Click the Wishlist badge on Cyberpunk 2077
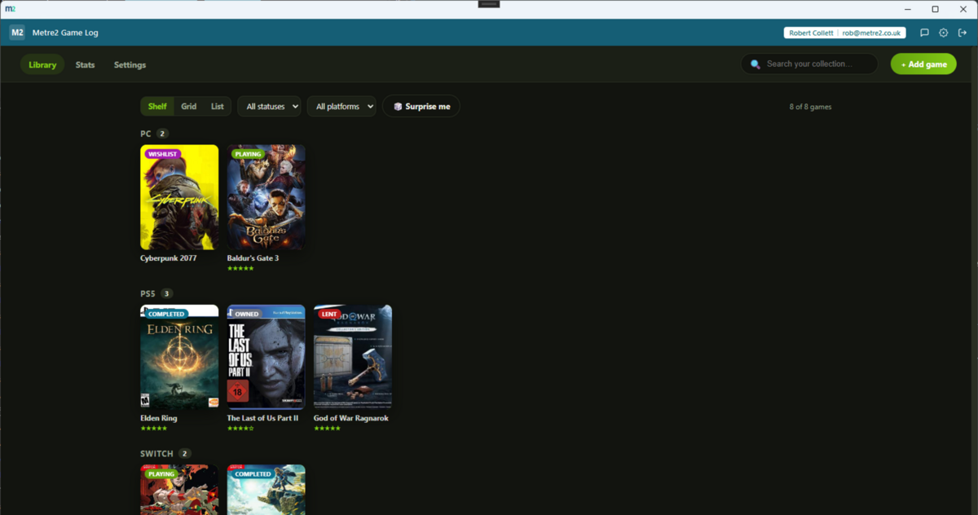The height and width of the screenshot is (515, 978). click(162, 154)
